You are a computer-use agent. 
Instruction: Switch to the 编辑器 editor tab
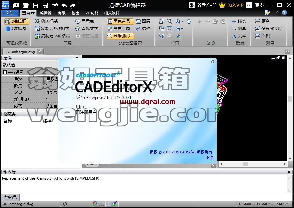tap(46, 13)
